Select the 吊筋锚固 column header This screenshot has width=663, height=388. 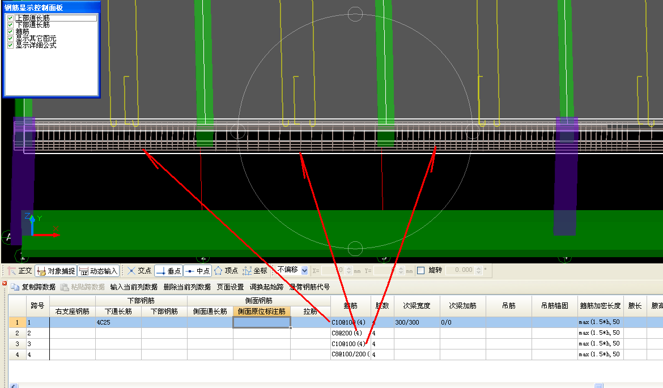pyautogui.click(x=554, y=306)
